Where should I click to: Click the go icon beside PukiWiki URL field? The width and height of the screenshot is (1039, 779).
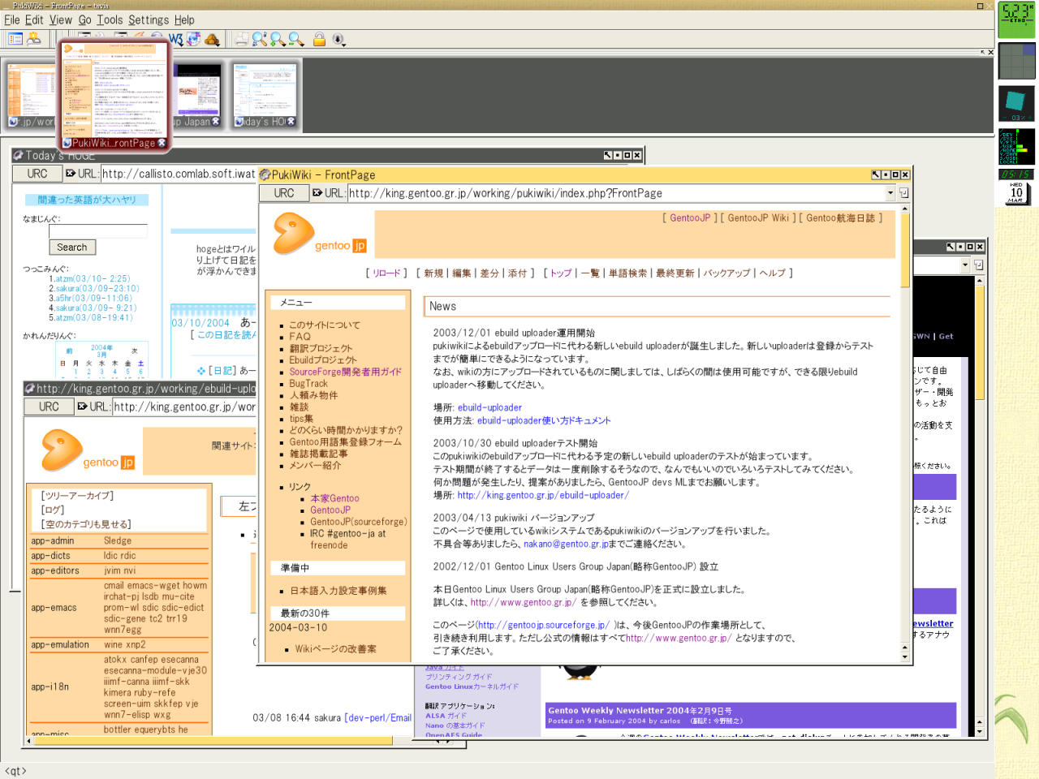[x=903, y=193]
